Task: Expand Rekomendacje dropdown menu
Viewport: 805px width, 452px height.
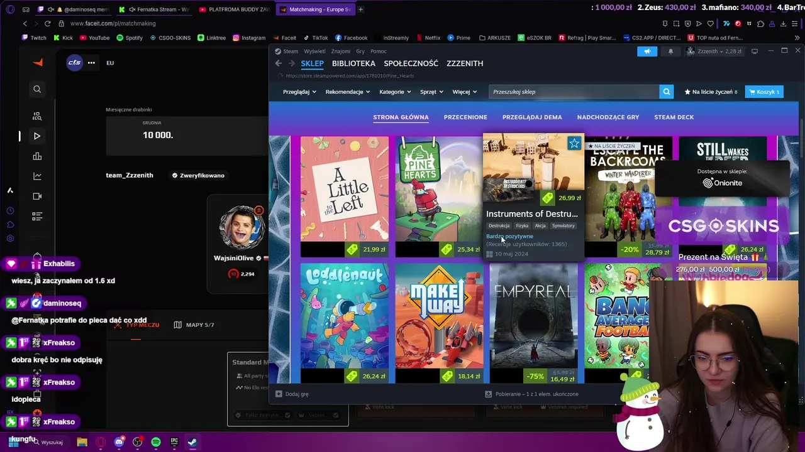Action: [x=348, y=92]
